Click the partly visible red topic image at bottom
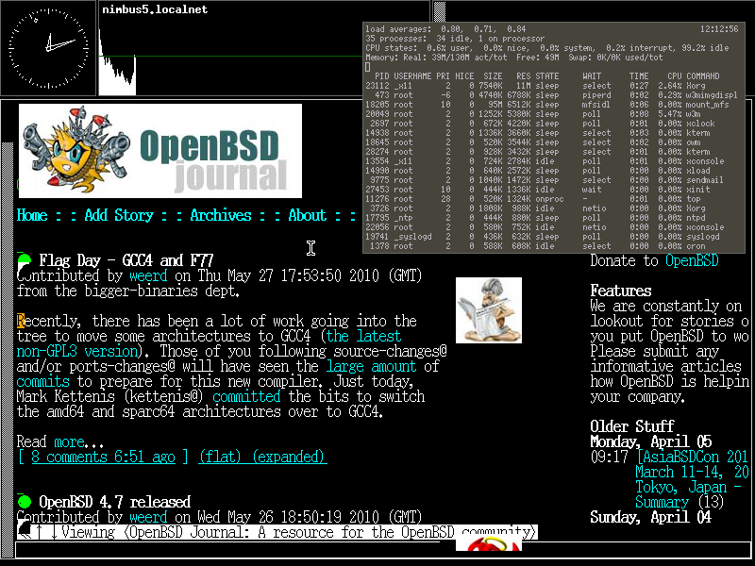This screenshot has height=566, width=755. [x=488, y=545]
